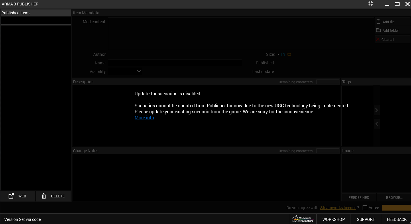Minimize the Arma 3 Publisher window

(x=387, y=4)
